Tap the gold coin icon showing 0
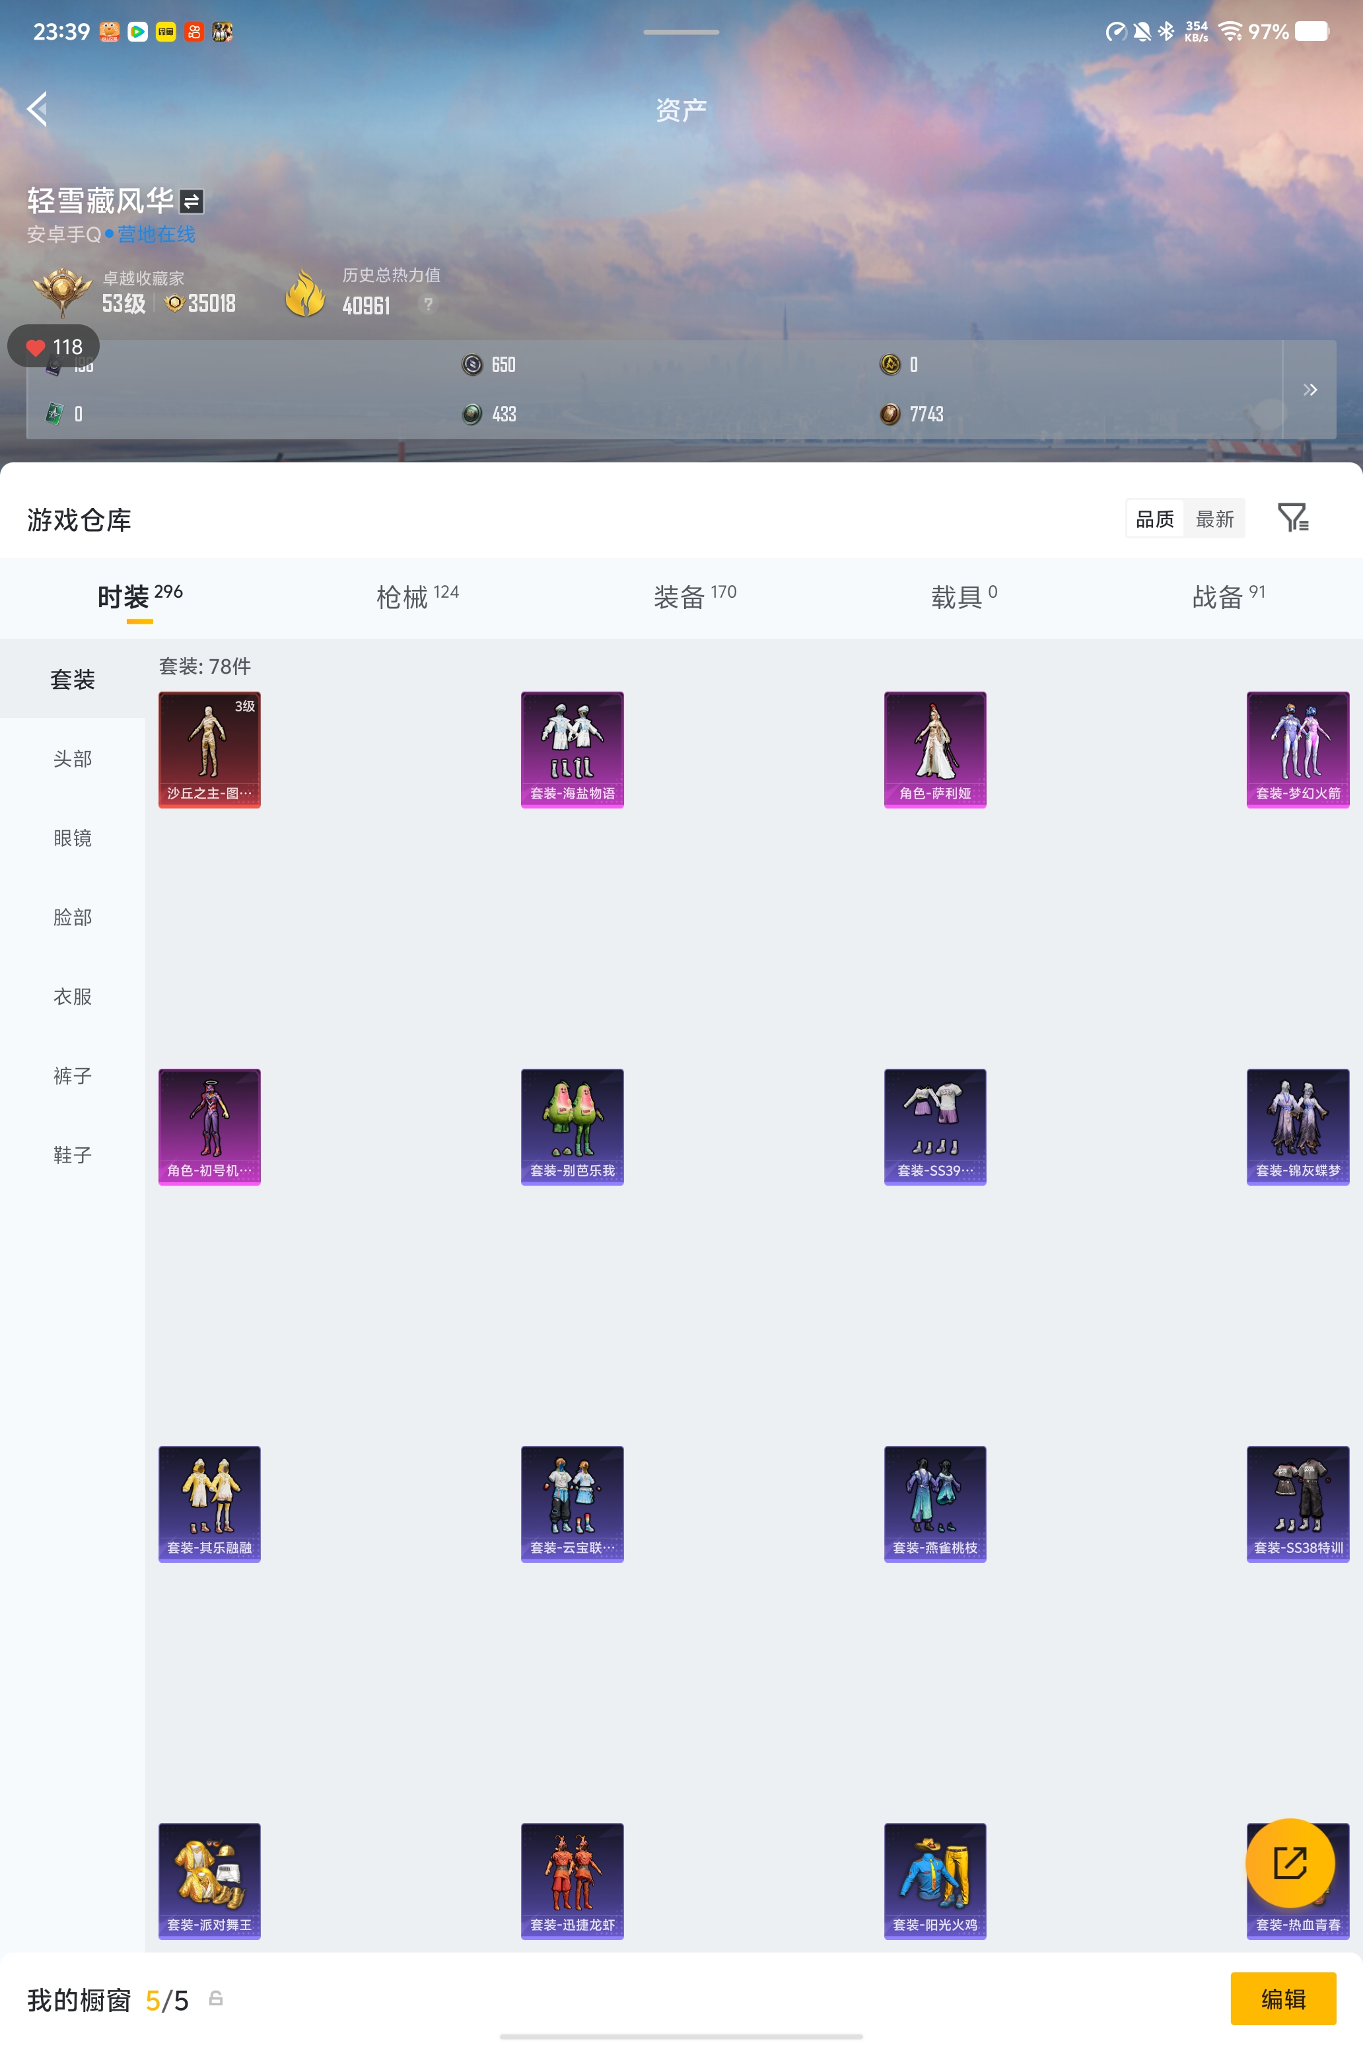This screenshot has width=1363, height=2045. point(890,365)
